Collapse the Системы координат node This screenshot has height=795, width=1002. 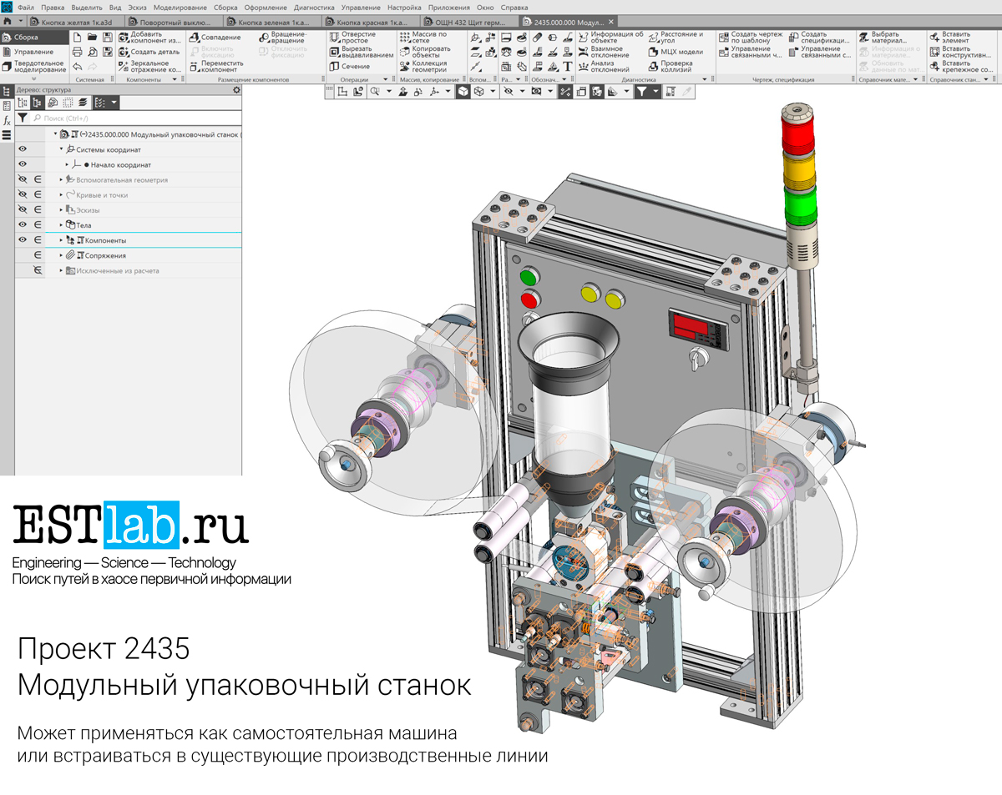click(x=61, y=149)
